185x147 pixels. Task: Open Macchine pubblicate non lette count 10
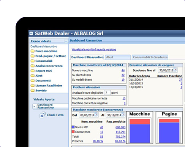124,98
